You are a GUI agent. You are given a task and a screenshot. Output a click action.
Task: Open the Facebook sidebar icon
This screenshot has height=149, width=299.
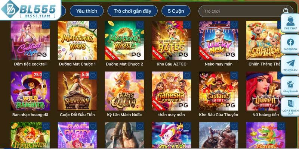tap(290, 44)
